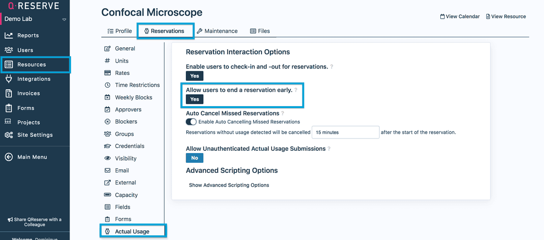
Task: Switch to the Maintenance tab
Action: pos(217,31)
